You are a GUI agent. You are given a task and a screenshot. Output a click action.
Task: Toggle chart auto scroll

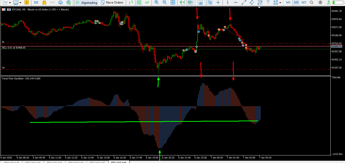(x=182, y=3)
